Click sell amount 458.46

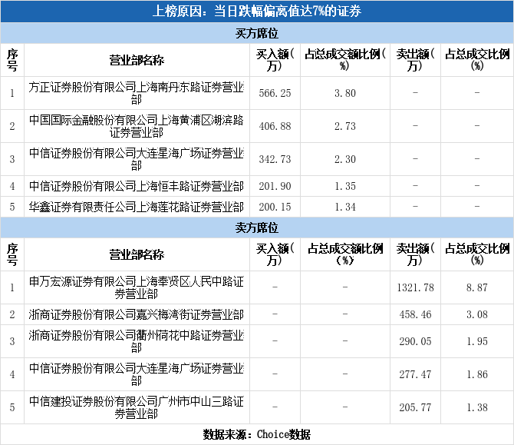415,314
